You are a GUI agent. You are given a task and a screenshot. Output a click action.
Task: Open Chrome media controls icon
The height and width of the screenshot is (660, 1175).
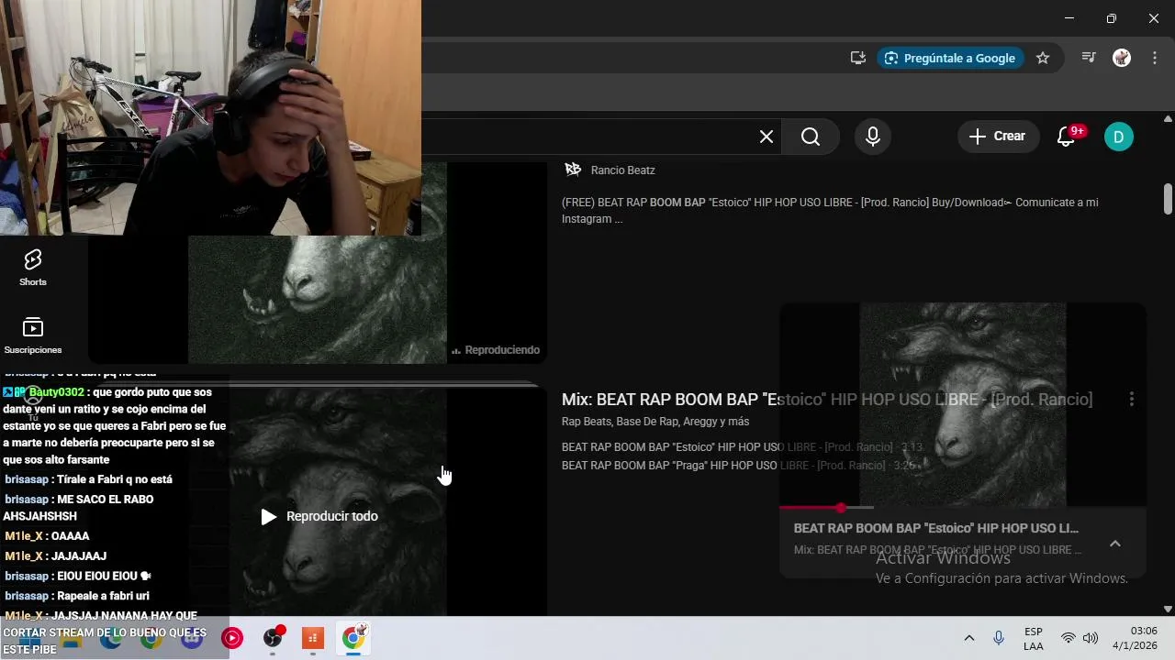pyautogui.click(x=1089, y=58)
